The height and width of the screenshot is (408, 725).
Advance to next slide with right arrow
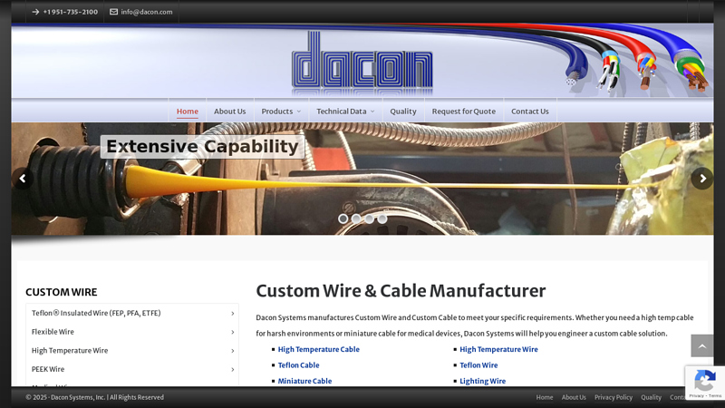tap(702, 179)
